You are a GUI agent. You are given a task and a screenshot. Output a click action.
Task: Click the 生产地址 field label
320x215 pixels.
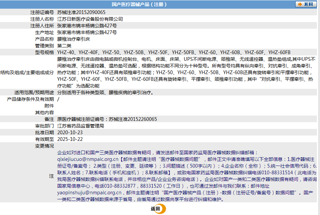[45, 33]
